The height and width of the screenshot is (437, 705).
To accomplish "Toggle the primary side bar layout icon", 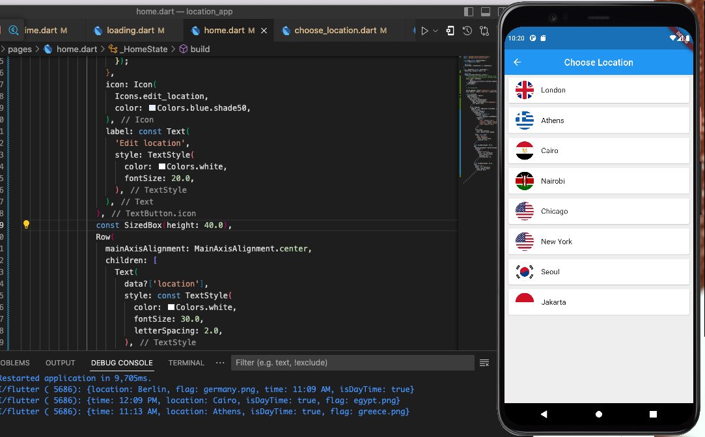I will [469, 12].
